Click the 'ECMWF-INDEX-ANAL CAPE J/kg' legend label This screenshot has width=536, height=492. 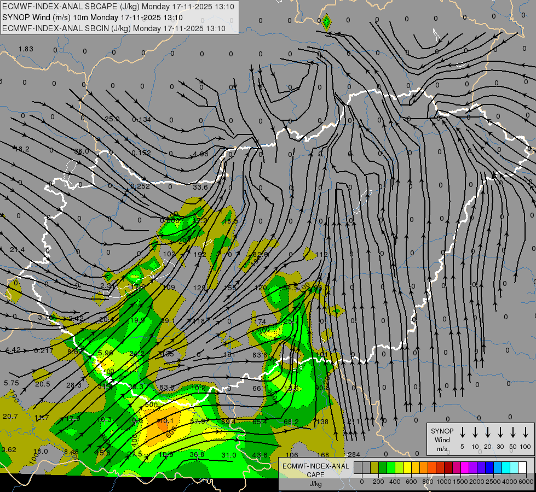click(315, 475)
